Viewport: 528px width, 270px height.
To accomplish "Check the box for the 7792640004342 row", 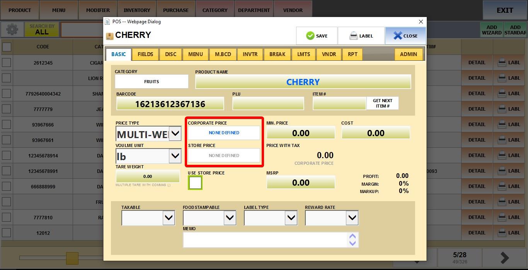I will click(x=7, y=93).
